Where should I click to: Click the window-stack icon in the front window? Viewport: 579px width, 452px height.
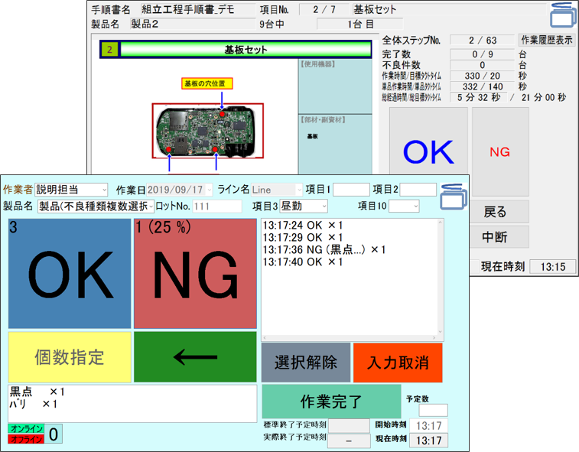click(x=454, y=196)
